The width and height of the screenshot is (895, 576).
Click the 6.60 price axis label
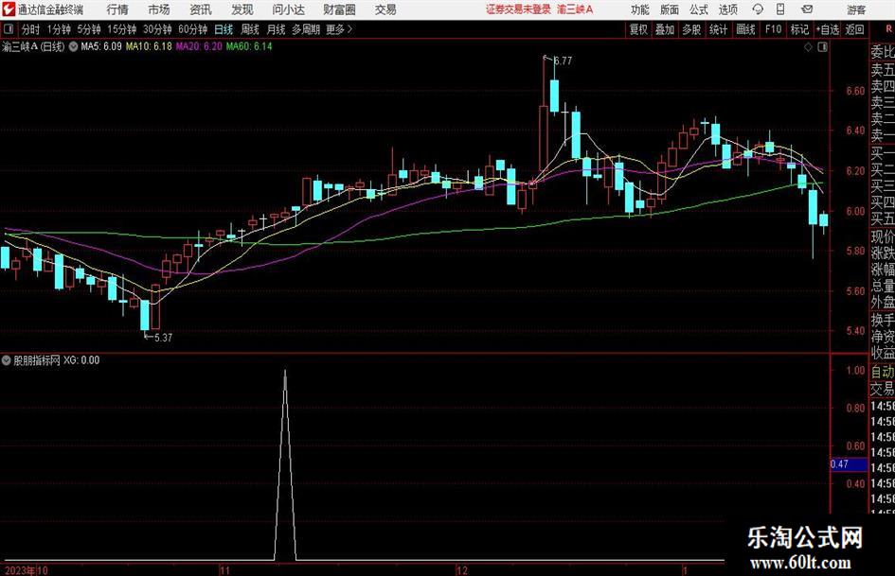click(855, 90)
